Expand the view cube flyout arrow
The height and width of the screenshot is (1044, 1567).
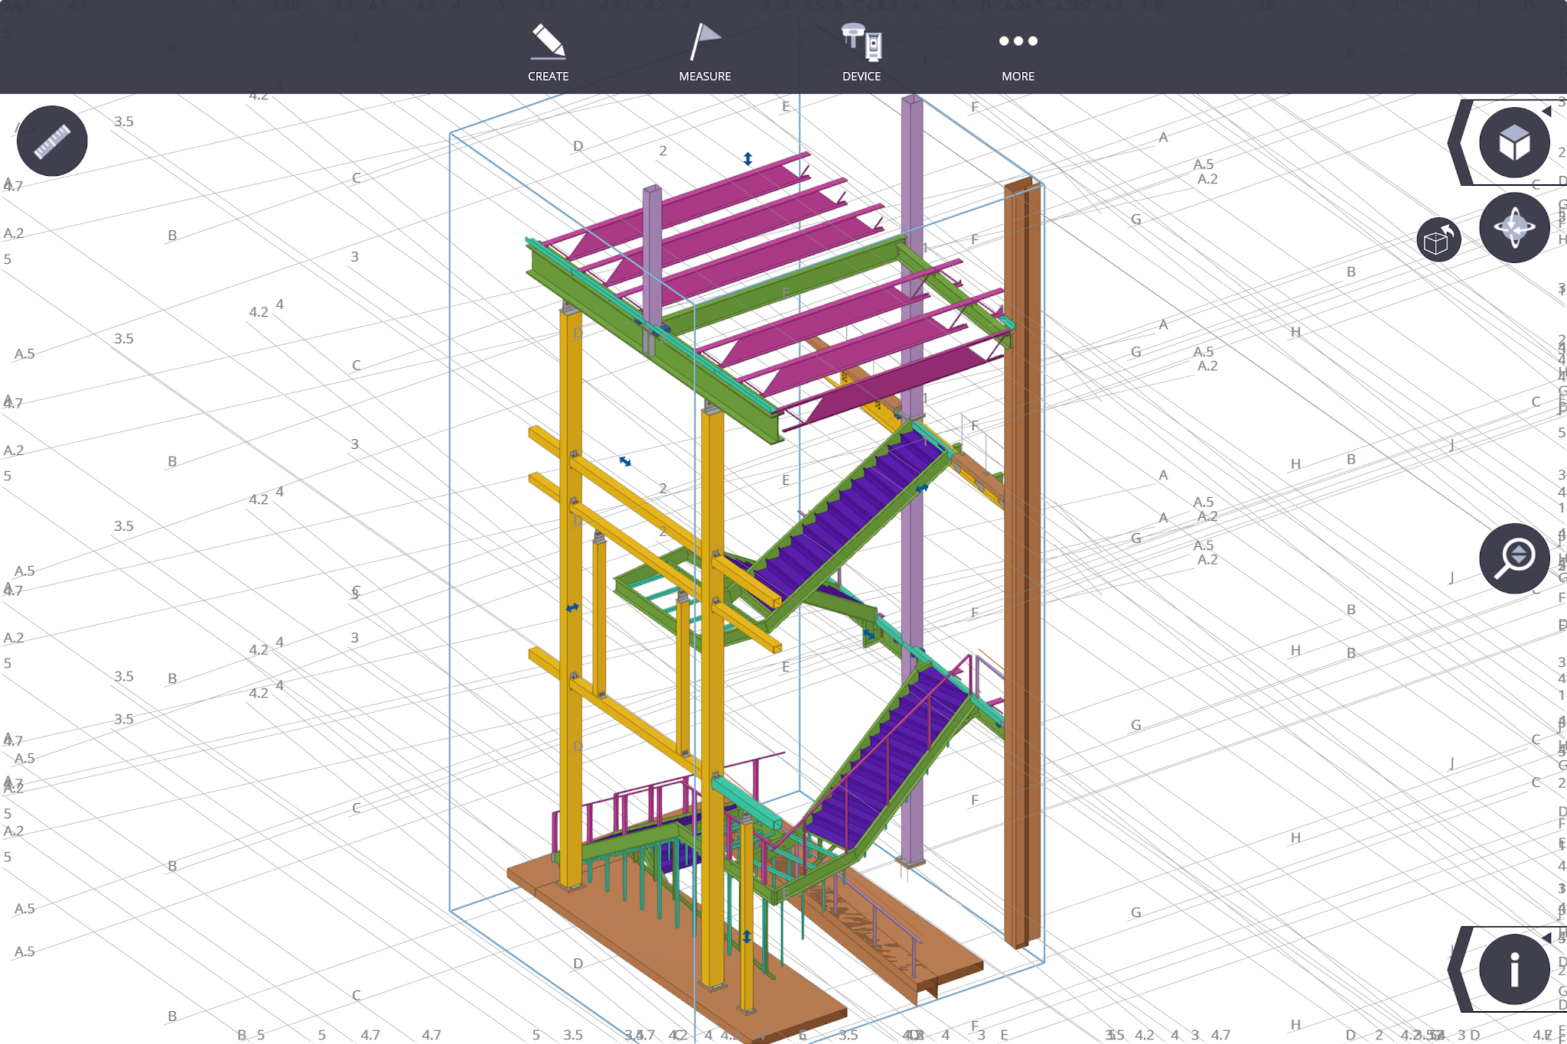point(1549,112)
